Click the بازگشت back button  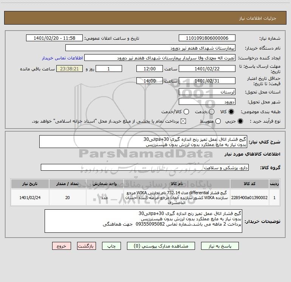point(87,246)
